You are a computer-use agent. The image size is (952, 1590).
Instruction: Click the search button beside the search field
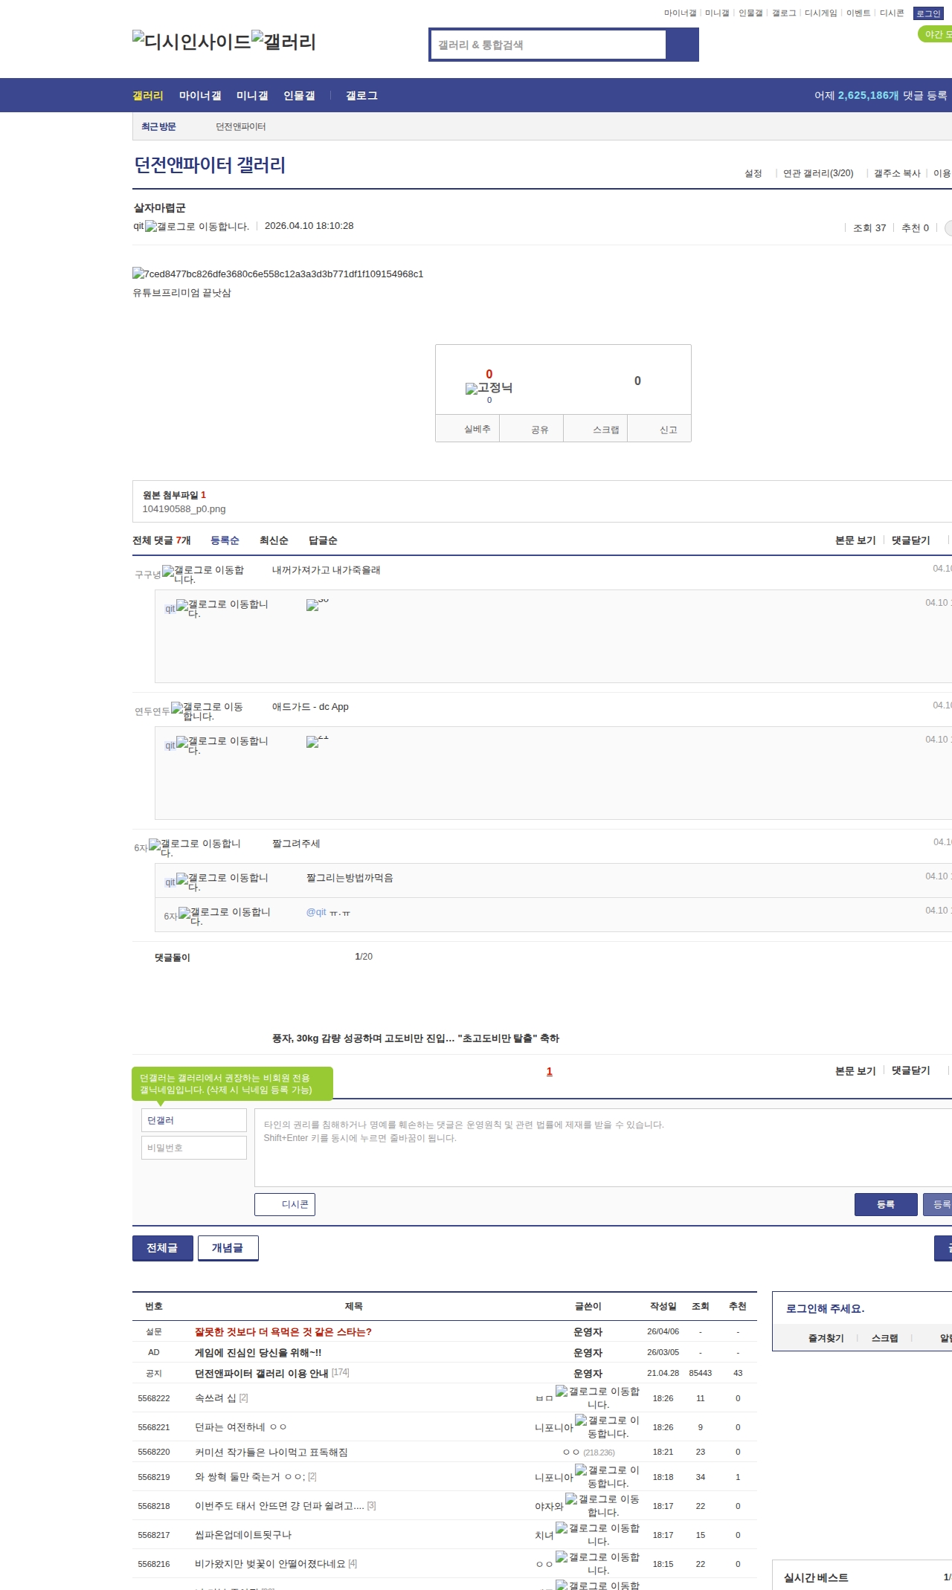682,45
